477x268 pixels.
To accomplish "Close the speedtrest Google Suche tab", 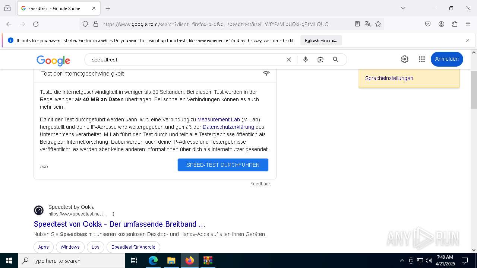I will tap(94, 8).
